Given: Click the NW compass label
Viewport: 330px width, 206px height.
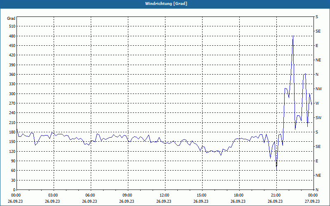Looking at the screenshot, I should click(x=318, y=89).
